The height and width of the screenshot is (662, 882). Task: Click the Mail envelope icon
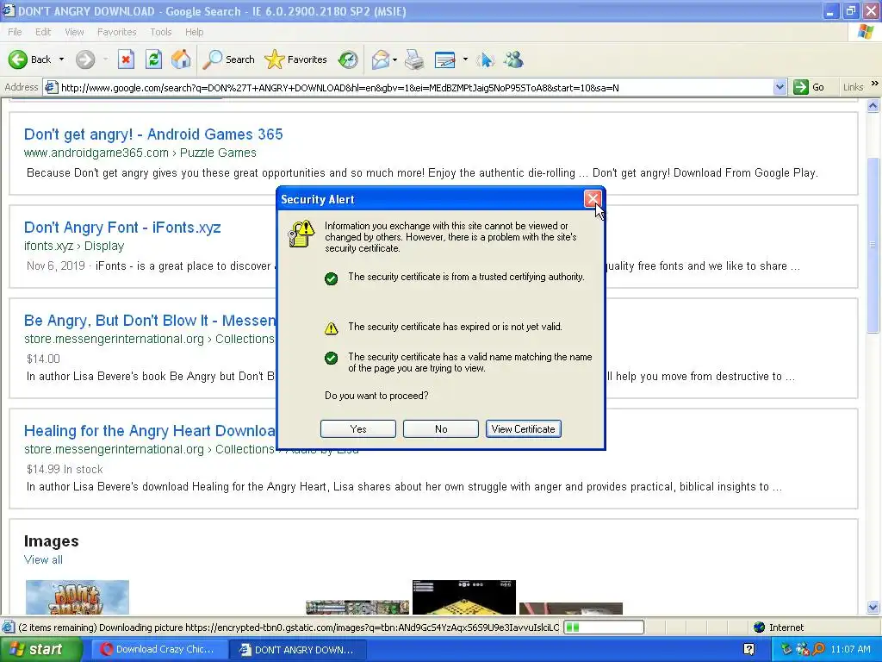click(381, 59)
